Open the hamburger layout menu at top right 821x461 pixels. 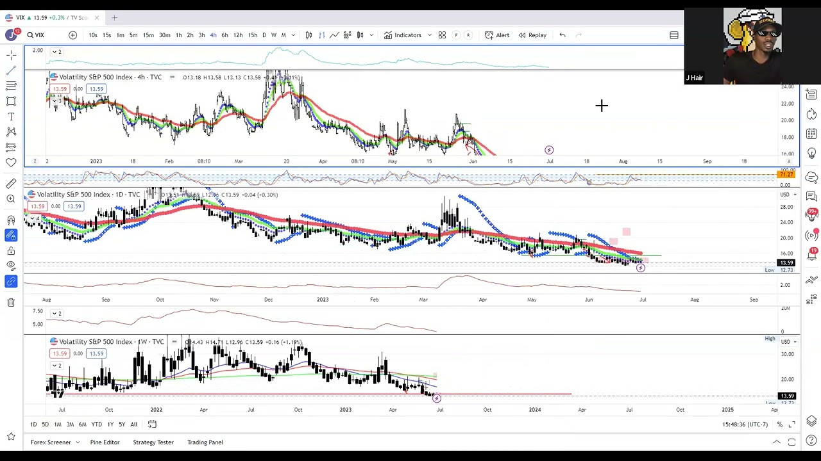point(674,35)
